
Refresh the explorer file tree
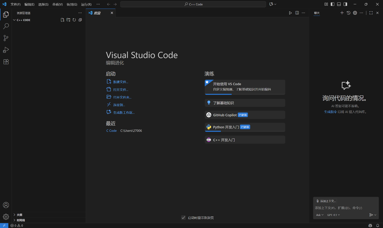(x=74, y=20)
